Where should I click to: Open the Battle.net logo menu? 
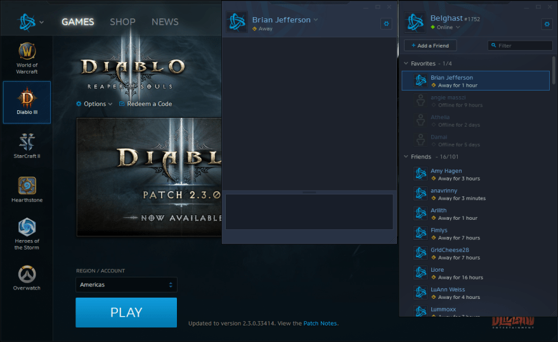pyautogui.click(x=27, y=22)
